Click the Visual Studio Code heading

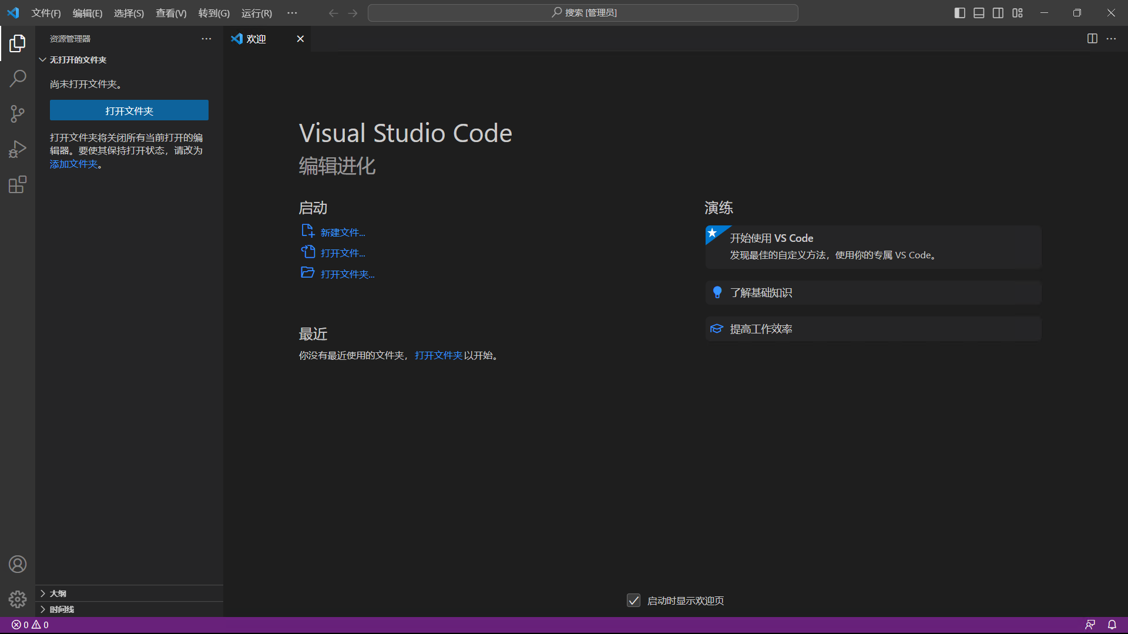(405, 133)
